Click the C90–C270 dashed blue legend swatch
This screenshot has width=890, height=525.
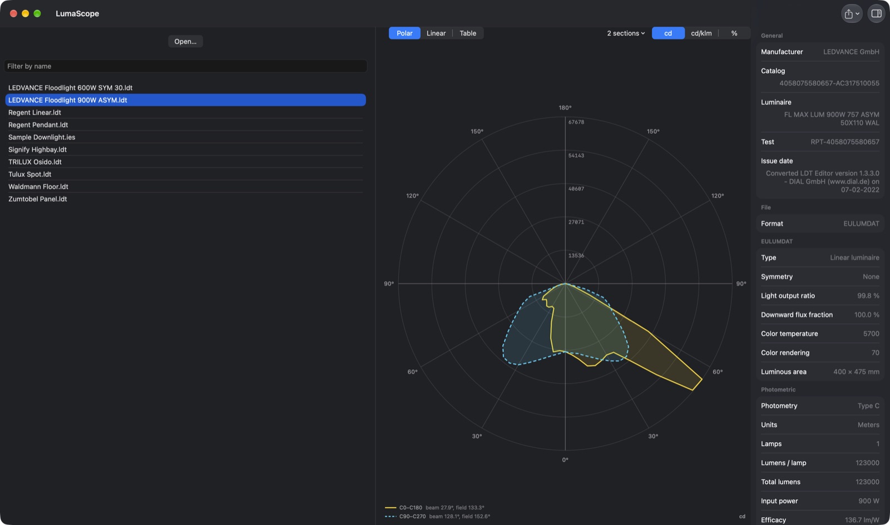tap(390, 517)
